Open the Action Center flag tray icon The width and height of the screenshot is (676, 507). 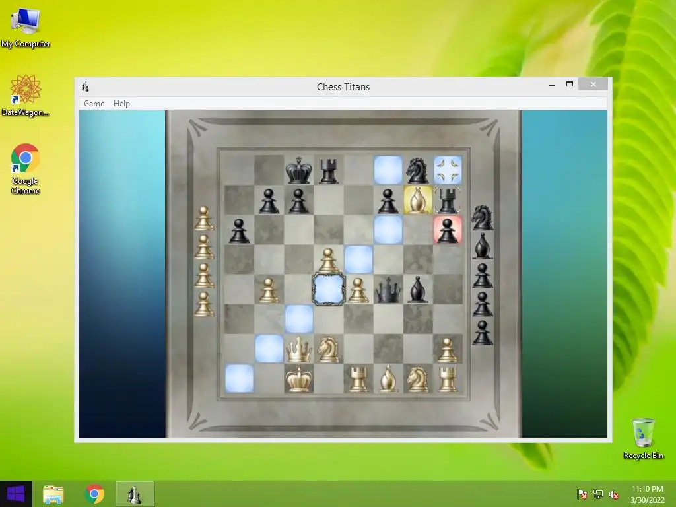(x=582, y=494)
